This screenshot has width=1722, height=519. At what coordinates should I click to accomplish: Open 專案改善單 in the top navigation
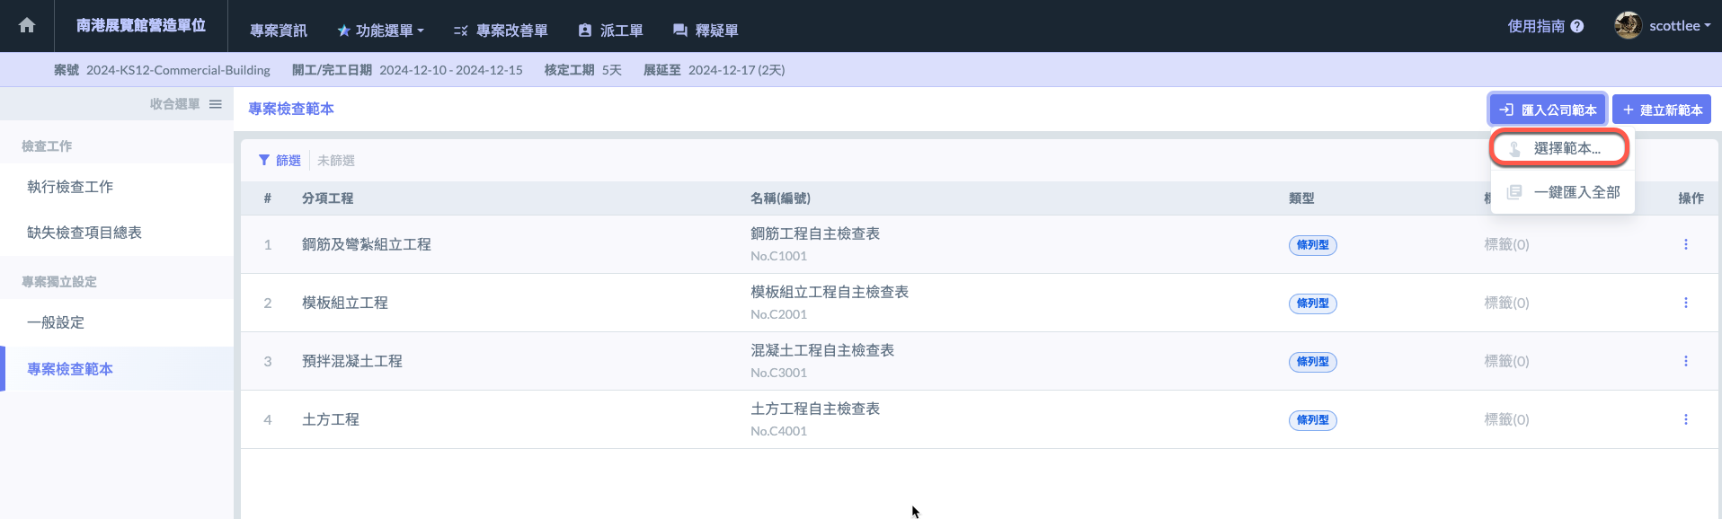pos(502,31)
